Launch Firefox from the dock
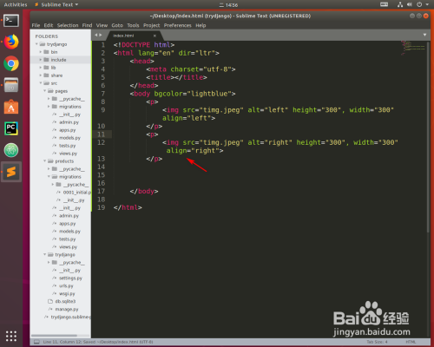 click(x=11, y=42)
